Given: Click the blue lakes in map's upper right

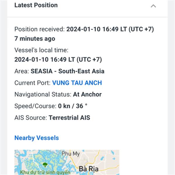Looking at the screenshot, I should tap(113, 155).
